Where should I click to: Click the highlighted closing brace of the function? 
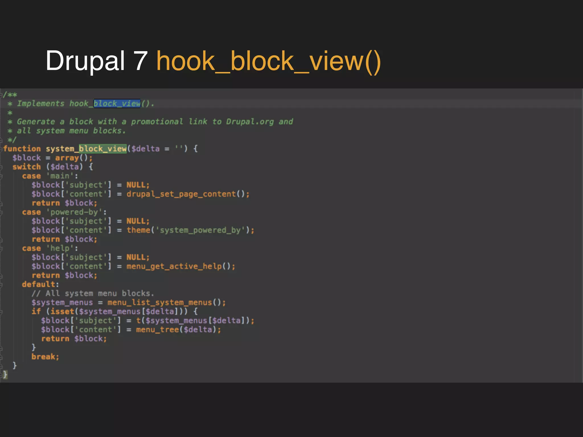5,374
